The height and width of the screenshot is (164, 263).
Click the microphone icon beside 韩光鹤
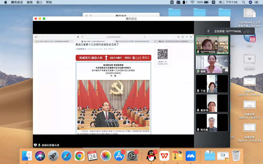(198, 130)
